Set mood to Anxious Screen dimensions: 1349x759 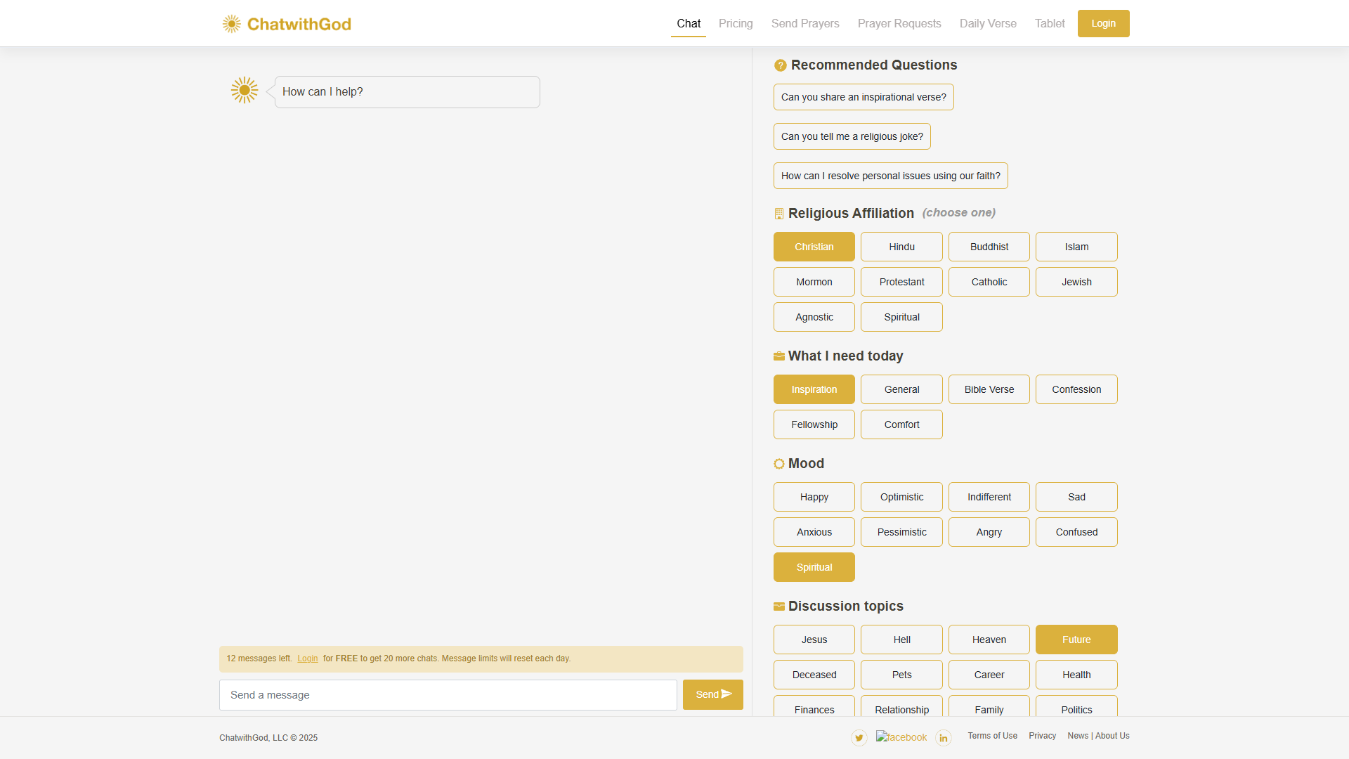[x=814, y=532]
